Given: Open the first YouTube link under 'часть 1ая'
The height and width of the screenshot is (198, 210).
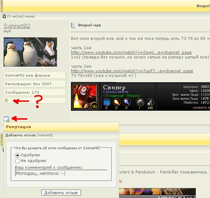Looking at the screenshot, I should pos(131,52).
